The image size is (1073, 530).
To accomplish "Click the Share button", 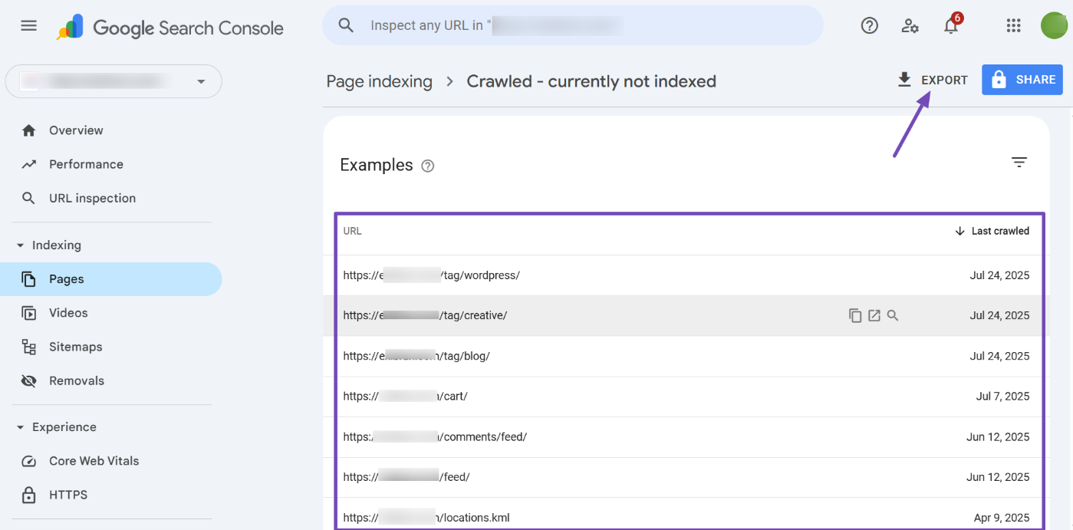I will 1022,80.
